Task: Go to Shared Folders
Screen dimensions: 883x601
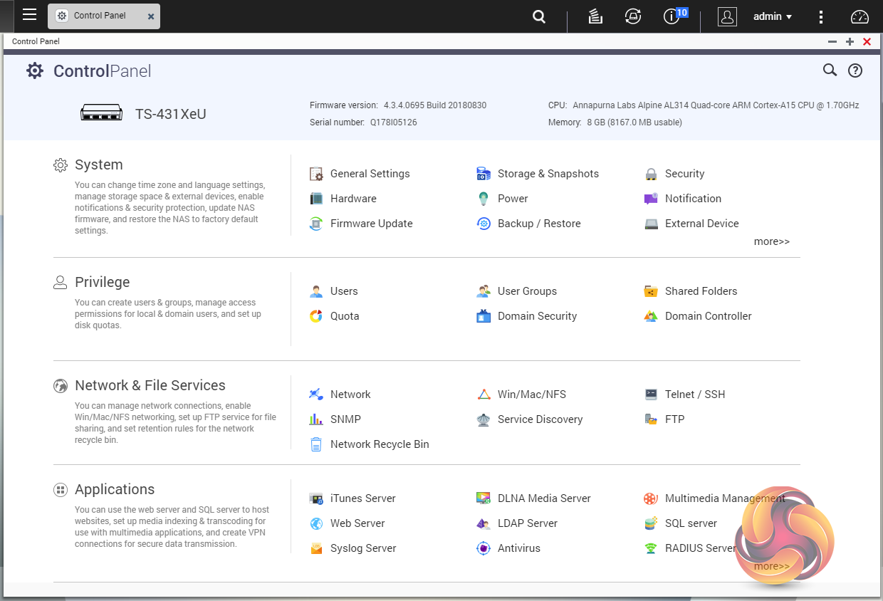Action: (x=701, y=291)
